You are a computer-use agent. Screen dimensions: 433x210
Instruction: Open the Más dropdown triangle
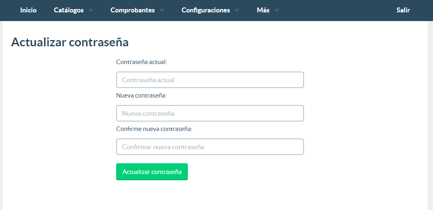click(276, 11)
